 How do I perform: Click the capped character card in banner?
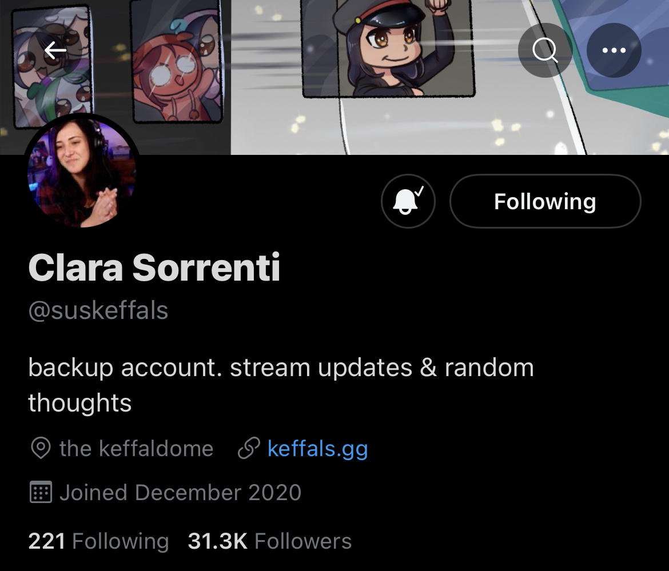click(x=388, y=48)
